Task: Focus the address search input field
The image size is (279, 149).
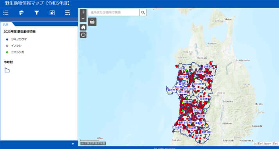Action: click(114, 12)
